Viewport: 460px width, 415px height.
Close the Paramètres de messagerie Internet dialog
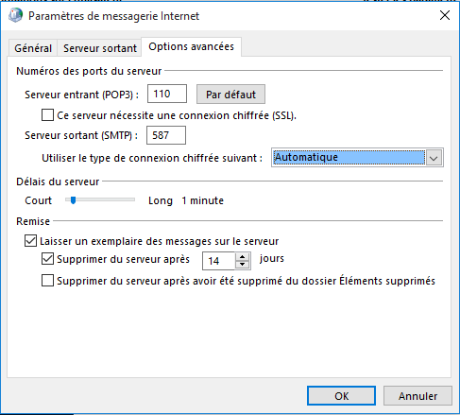(x=445, y=15)
